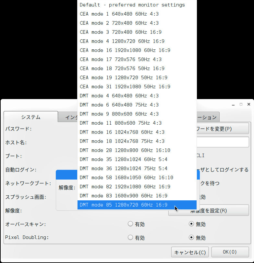Select DMT mode 4 640x480 60Hz
Viewport: 254px width, 263px height.
point(137,96)
